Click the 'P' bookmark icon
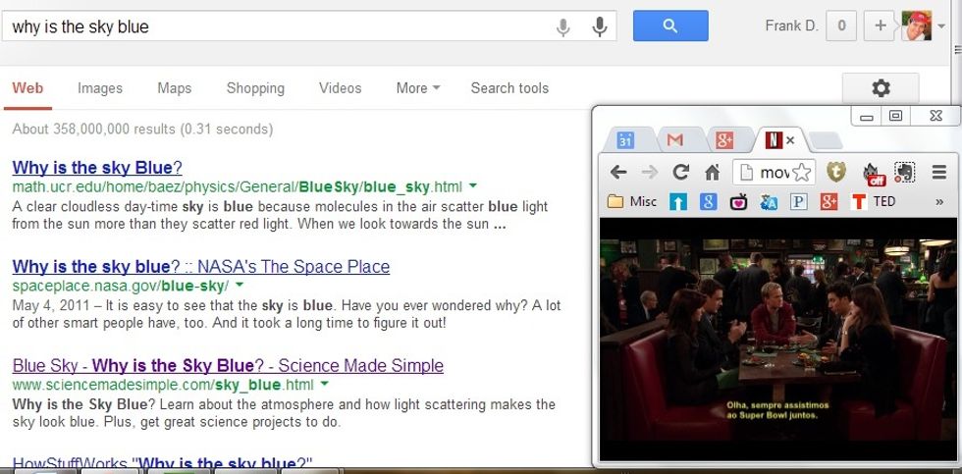The image size is (962, 474). pyautogui.click(x=798, y=202)
